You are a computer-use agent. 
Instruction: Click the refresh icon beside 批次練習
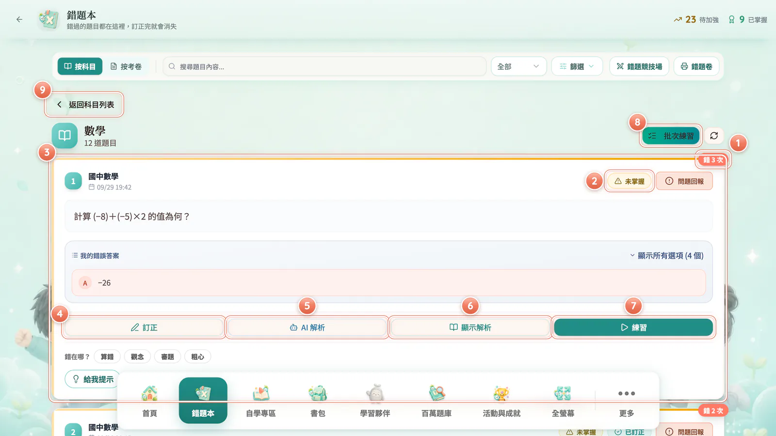[714, 136]
